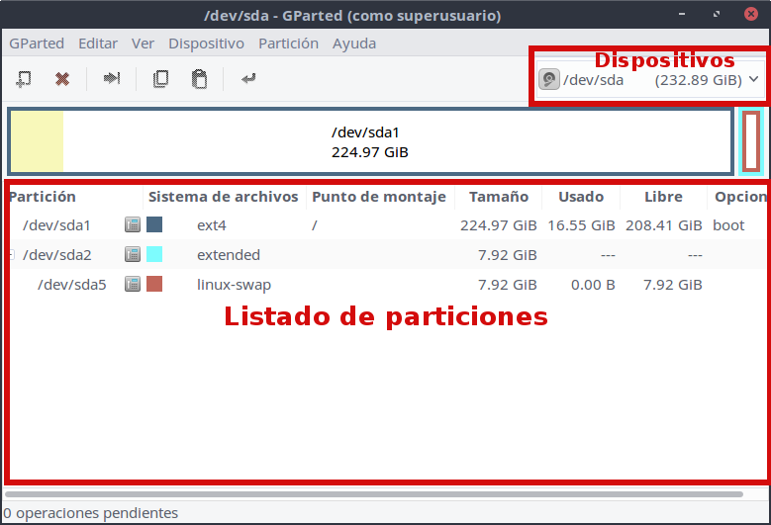Viewport: 771px width, 525px height.
Task: Click the linux-swap red color swatch
Action: click(x=154, y=285)
